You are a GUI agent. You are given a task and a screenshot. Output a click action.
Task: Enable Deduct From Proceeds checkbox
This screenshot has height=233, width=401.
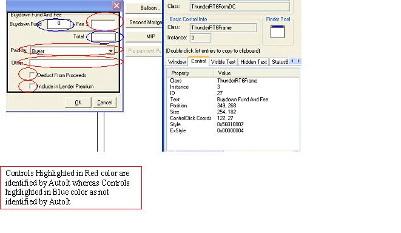[x=32, y=75]
